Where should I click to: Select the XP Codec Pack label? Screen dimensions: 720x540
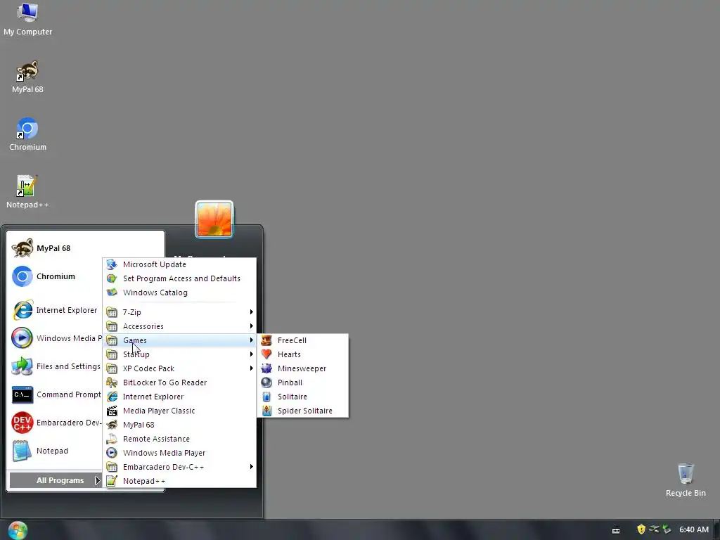click(x=149, y=368)
